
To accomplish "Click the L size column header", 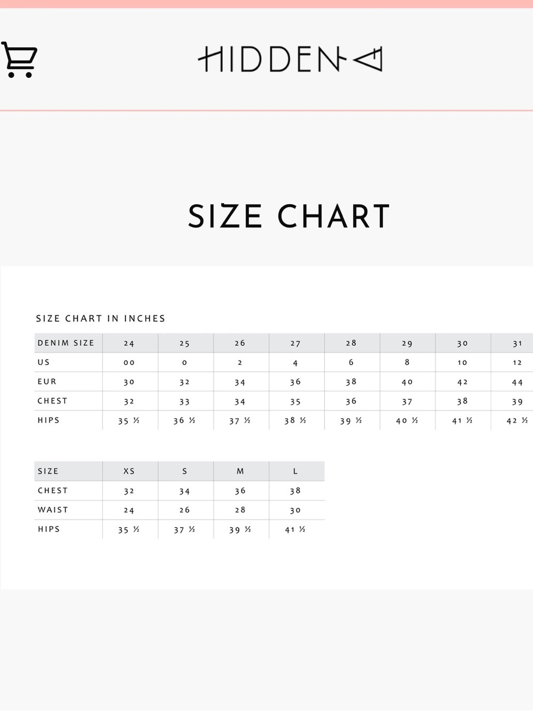I will [x=296, y=471].
